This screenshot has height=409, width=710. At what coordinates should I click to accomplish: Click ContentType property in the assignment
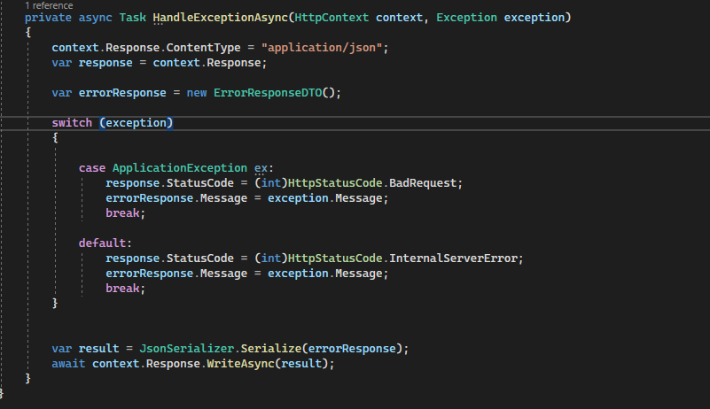[x=203, y=48]
